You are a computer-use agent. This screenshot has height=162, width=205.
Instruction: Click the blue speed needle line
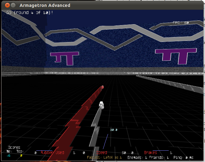106,141
